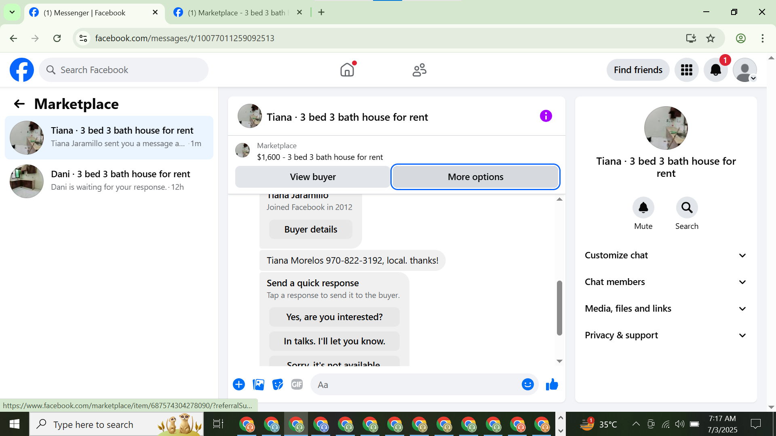This screenshot has height=436, width=776.
Task: Open the sticker picker icon
Action: pyautogui.click(x=278, y=384)
